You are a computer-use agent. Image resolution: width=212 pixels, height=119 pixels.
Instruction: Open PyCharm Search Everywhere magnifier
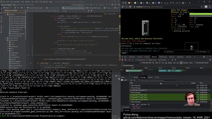(x=119, y=5)
